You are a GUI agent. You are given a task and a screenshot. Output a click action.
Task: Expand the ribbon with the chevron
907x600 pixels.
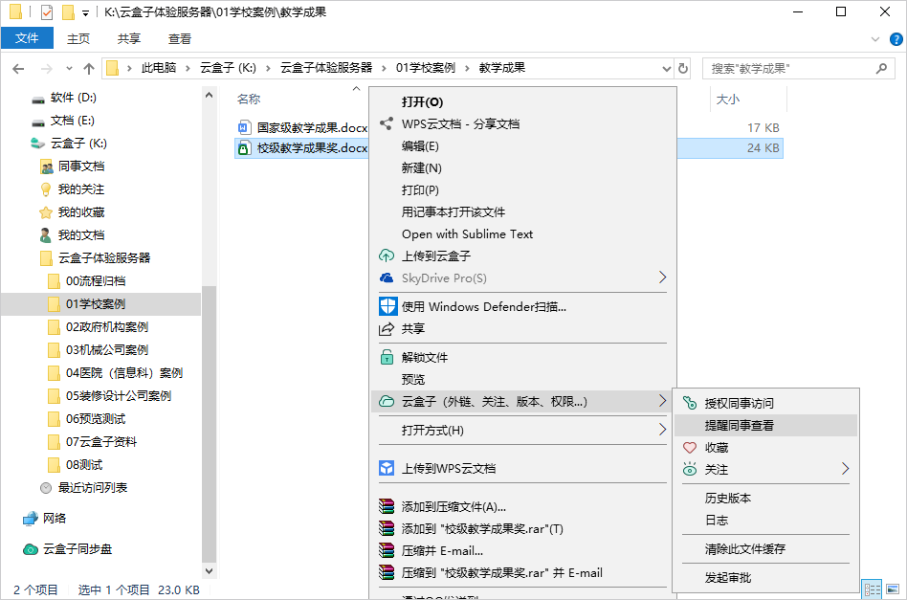875,39
